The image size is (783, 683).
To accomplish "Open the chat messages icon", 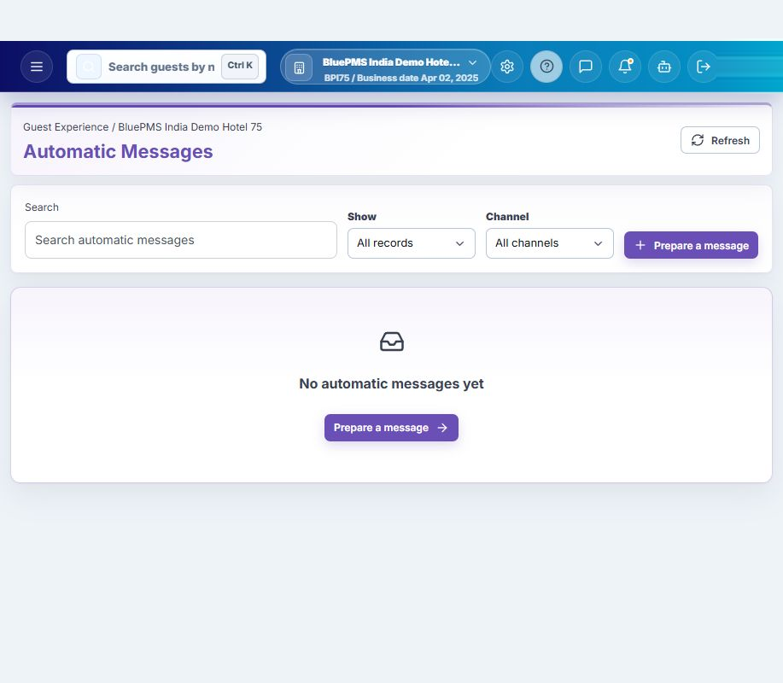I will click(585, 67).
